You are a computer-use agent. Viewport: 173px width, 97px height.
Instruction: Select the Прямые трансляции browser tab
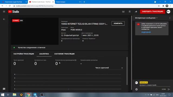(41, 2)
